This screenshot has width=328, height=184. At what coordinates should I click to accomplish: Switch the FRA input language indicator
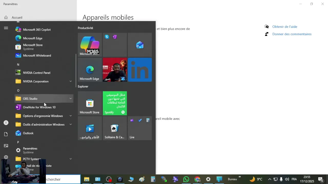click(294, 179)
